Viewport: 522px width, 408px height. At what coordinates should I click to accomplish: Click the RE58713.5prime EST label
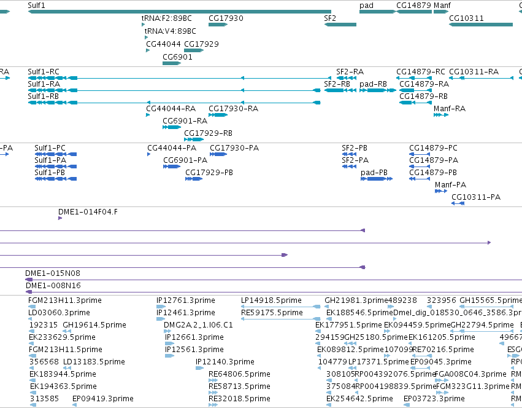239,386
